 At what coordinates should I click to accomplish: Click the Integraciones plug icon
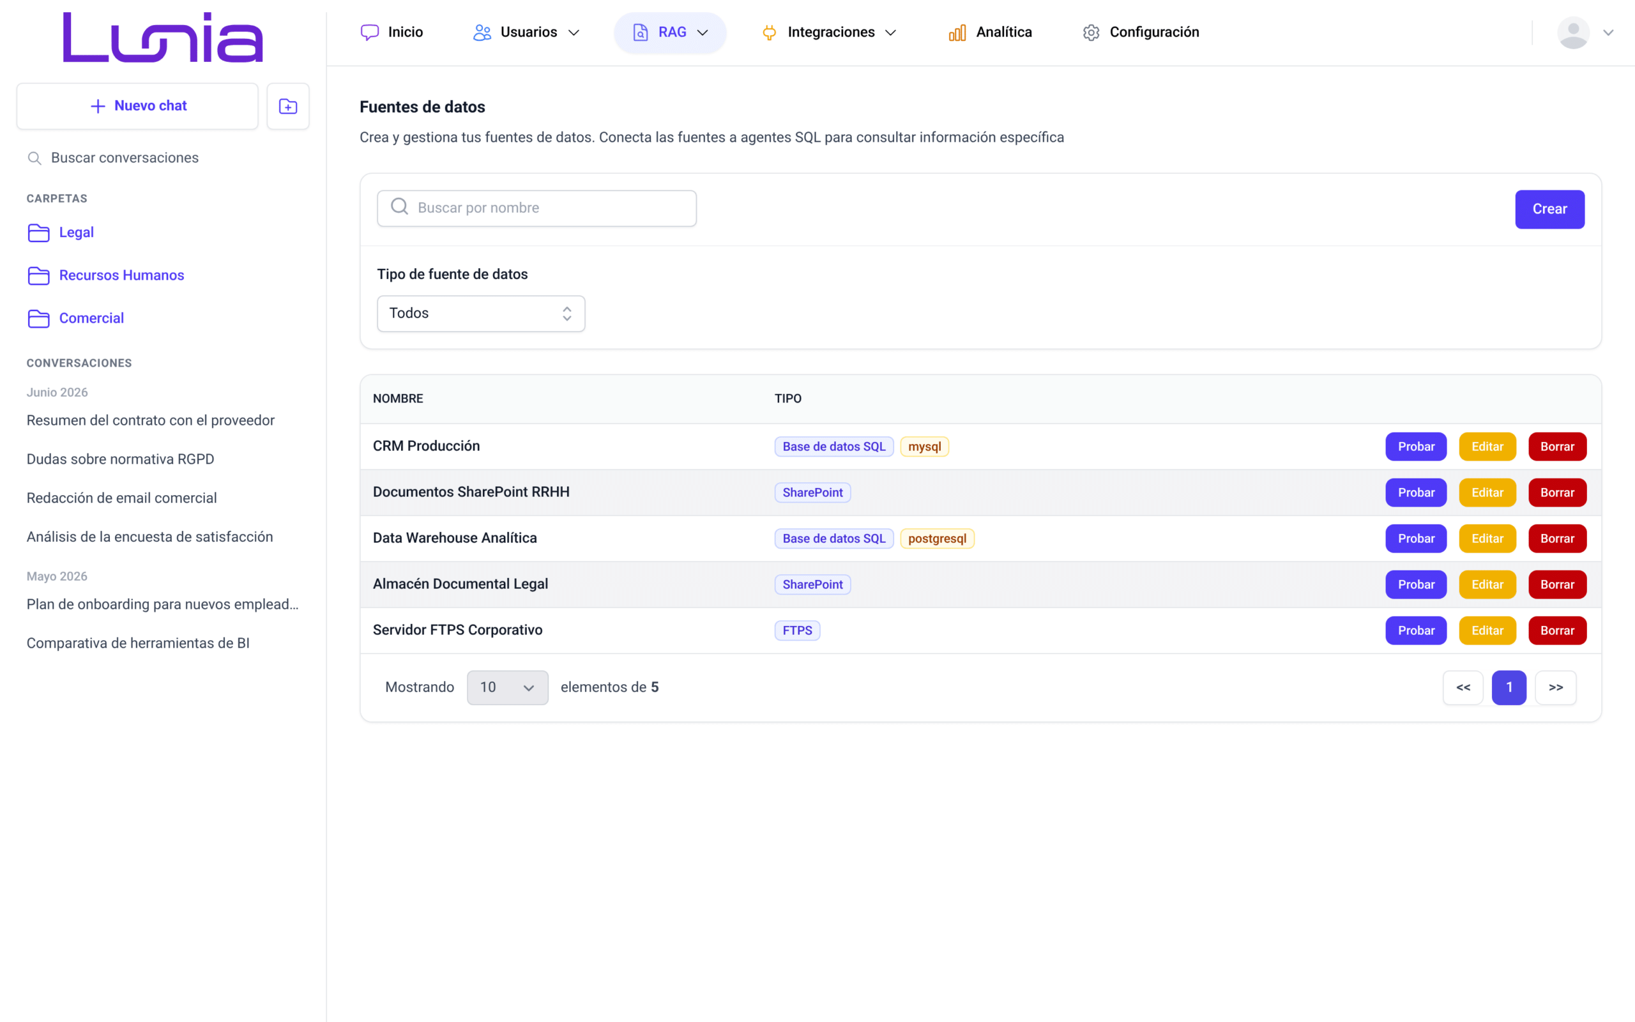point(769,33)
